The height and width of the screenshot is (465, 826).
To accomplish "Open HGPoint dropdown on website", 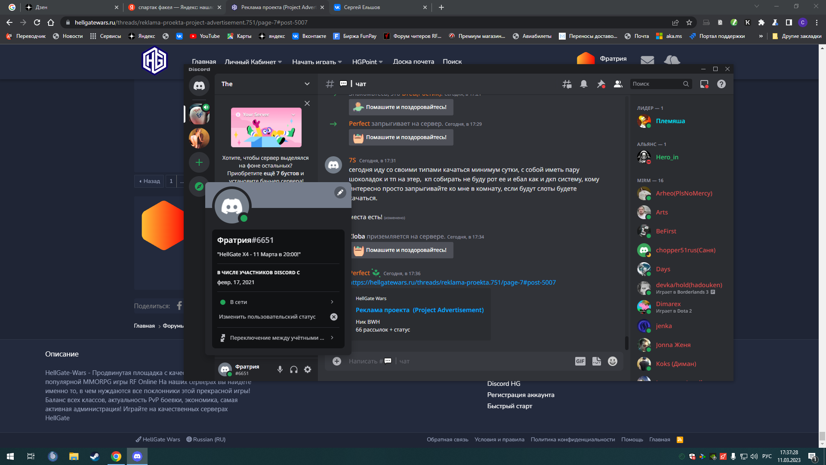I will pyautogui.click(x=367, y=62).
